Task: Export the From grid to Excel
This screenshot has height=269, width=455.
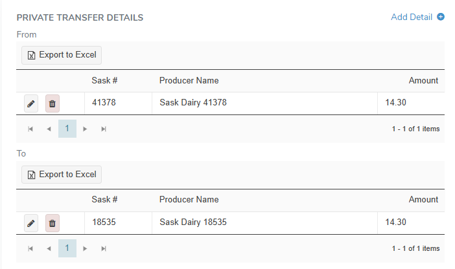Action: (x=62, y=55)
